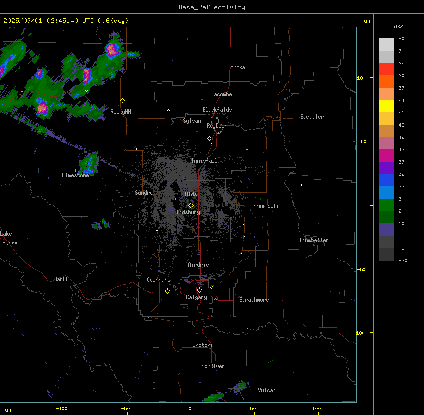Click the white plus marker north of Drumheller
This screenshot has width=424, height=415.
pos(301,185)
